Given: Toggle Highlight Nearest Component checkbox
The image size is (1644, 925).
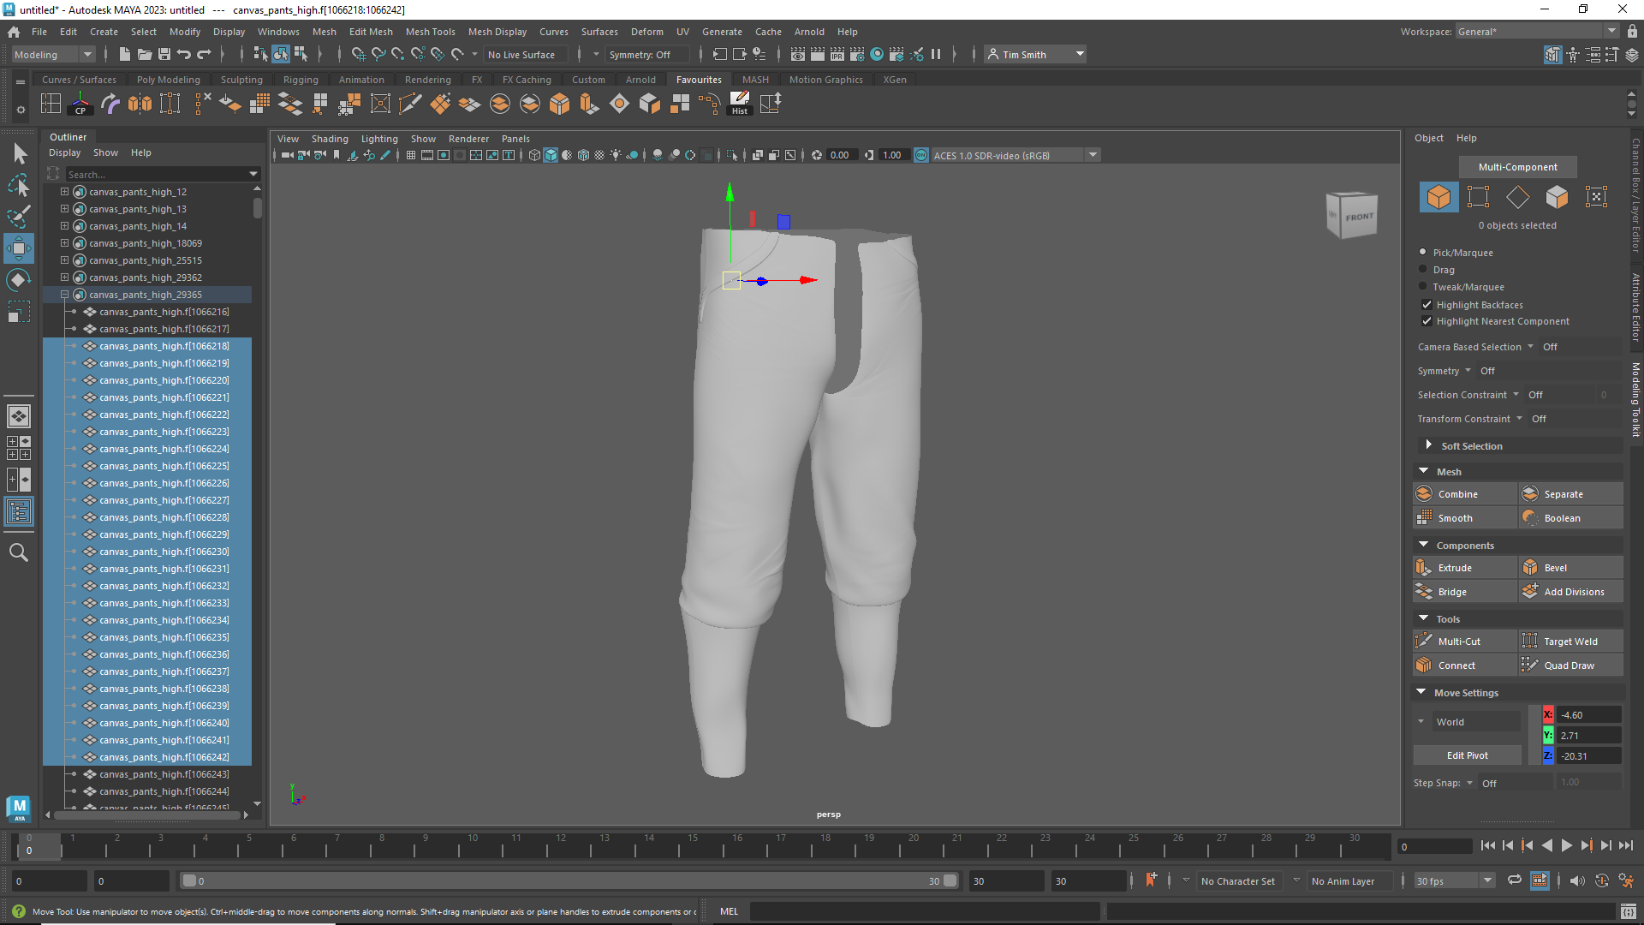Looking at the screenshot, I should pyautogui.click(x=1425, y=321).
